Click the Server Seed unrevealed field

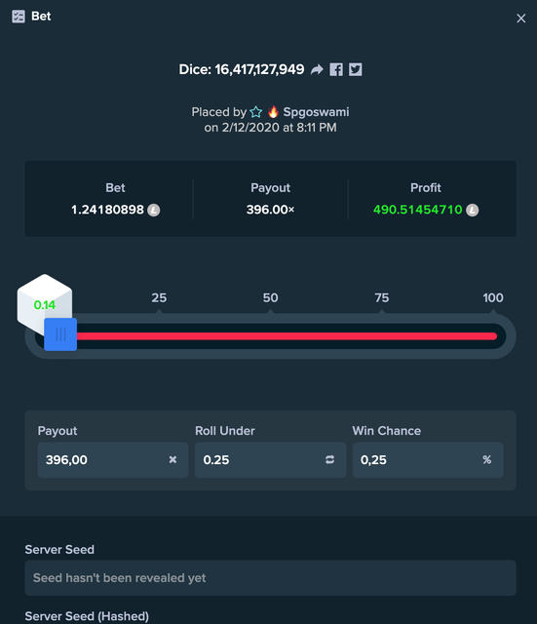(271, 578)
